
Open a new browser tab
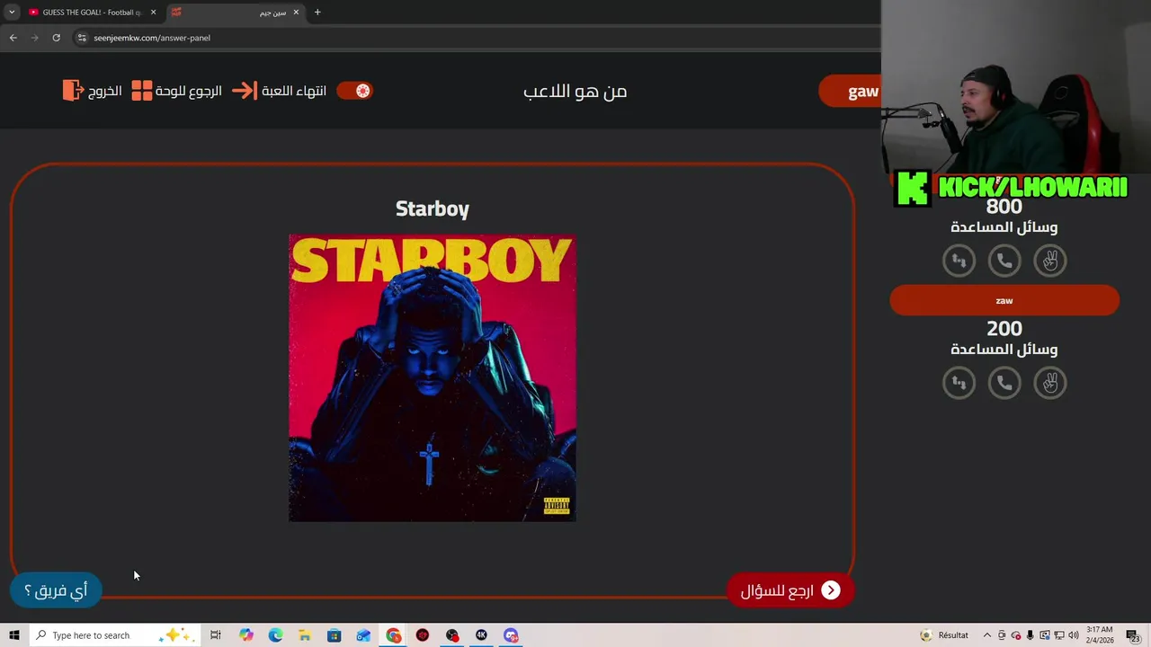[x=317, y=12]
